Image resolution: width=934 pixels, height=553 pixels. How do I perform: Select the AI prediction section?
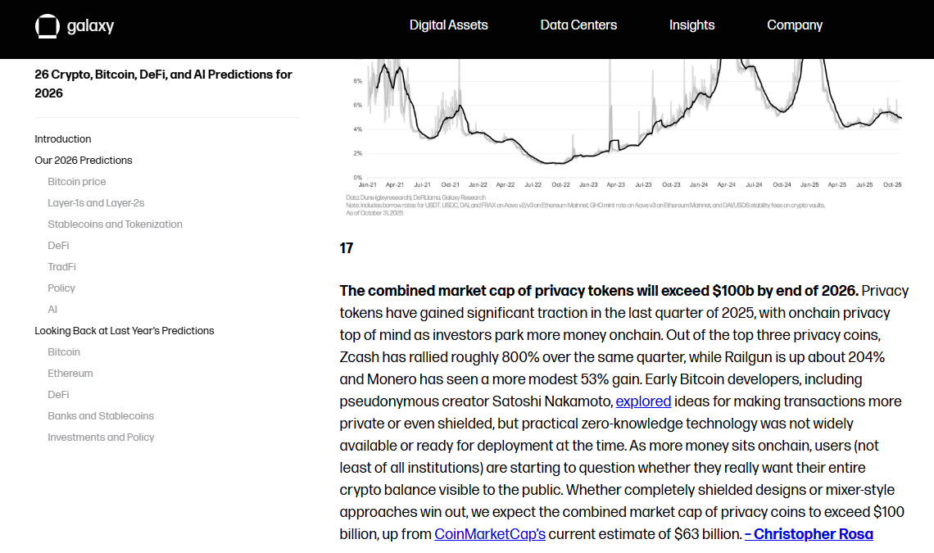click(52, 309)
